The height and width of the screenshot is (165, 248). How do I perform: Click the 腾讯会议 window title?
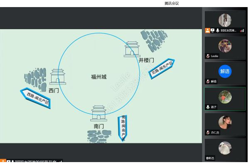tap(172, 3)
